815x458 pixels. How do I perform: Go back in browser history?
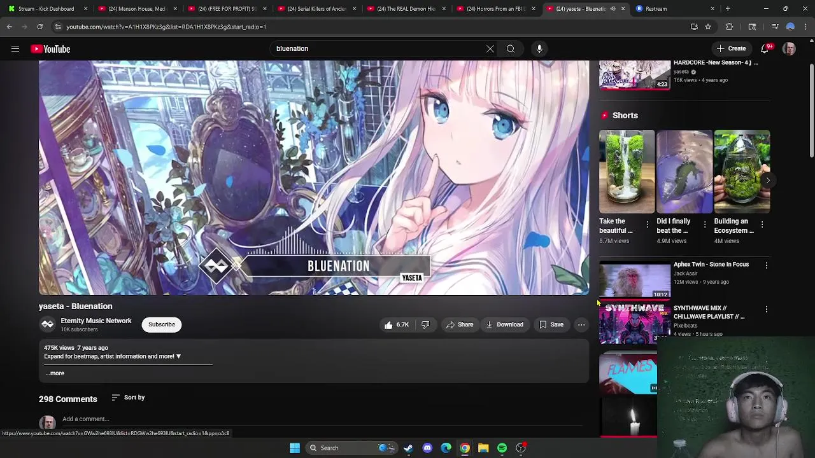10,27
